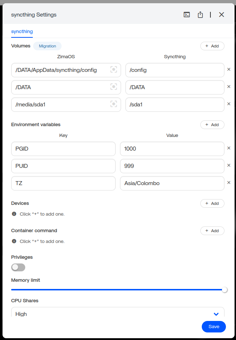
Task: Delete the TZ environment variable
Action: [x=229, y=183]
